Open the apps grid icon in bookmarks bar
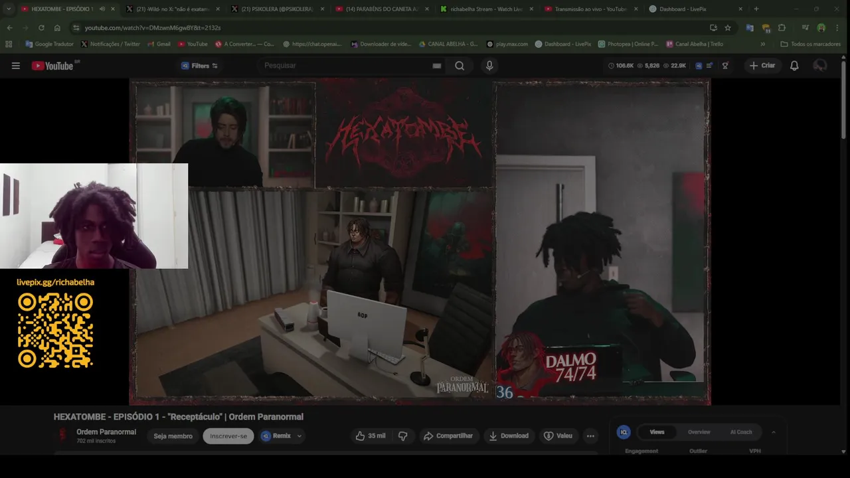The image size is (850, 478). point(9,44)
